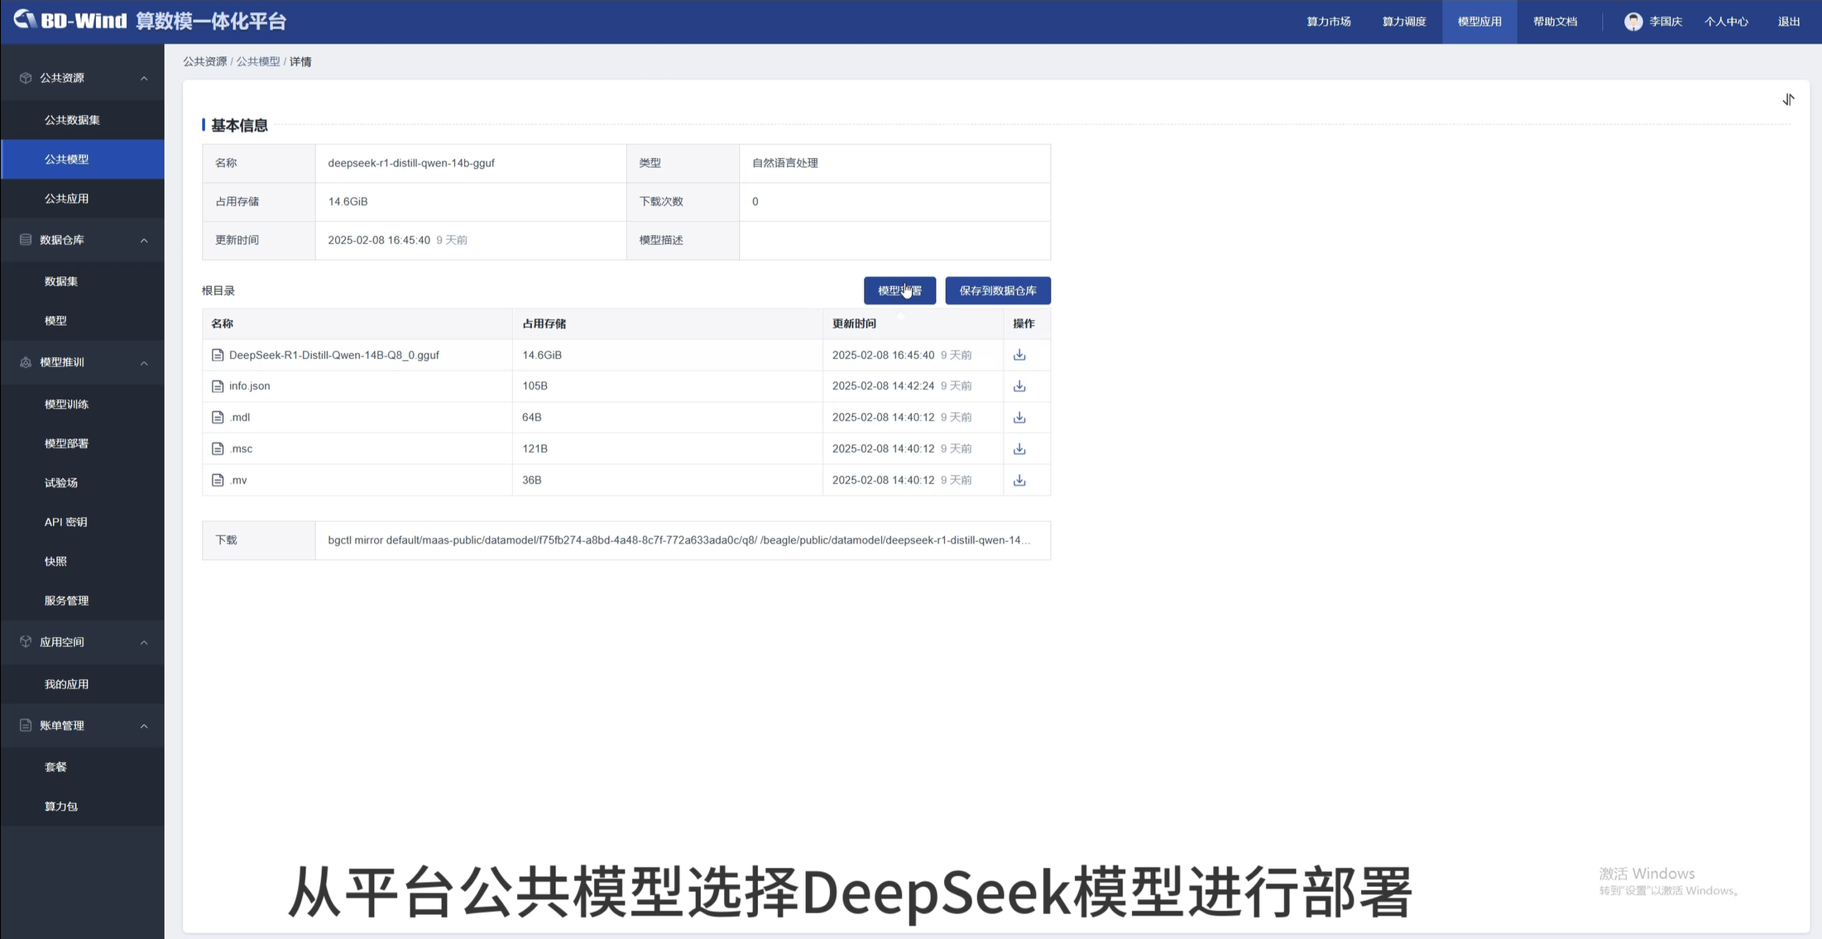Click the BD-Wind logo icon
The width and height of the screenshot is (1822, 939).
pos(25,20)
